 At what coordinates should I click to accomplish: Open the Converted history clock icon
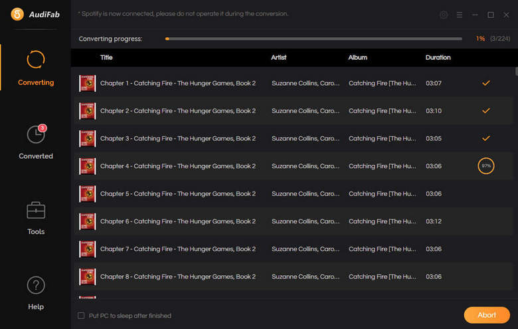click(36, 134)
